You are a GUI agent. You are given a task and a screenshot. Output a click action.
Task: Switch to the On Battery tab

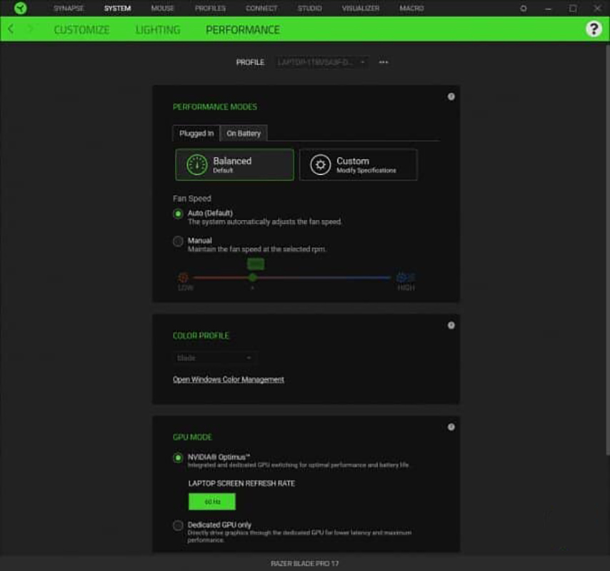(244, 133)
